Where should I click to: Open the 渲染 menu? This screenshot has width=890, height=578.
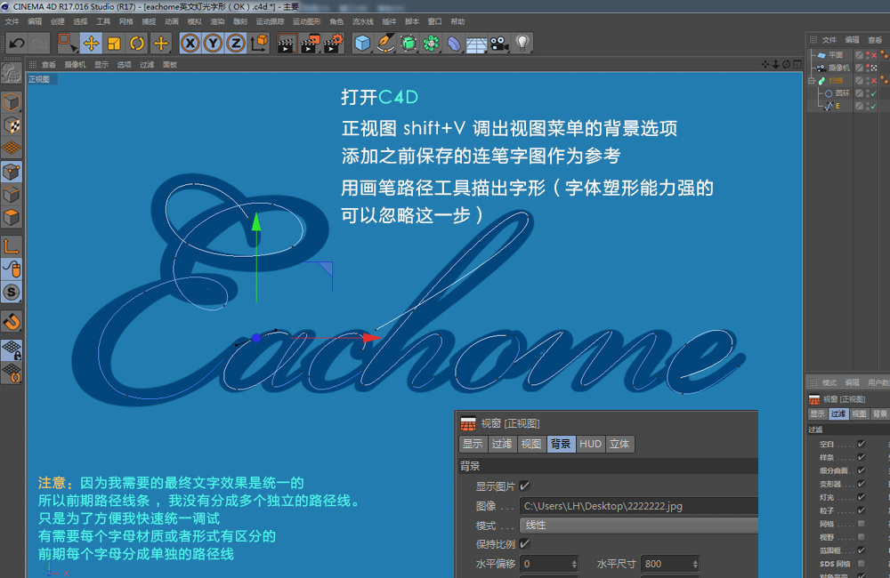pyautogui.click(x=217, y=21)
